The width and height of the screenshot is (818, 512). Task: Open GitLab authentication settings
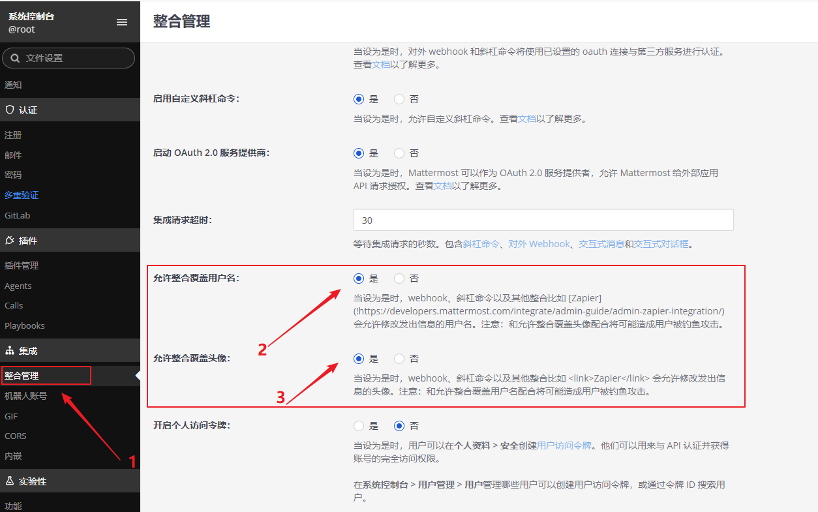click(18, 215)
